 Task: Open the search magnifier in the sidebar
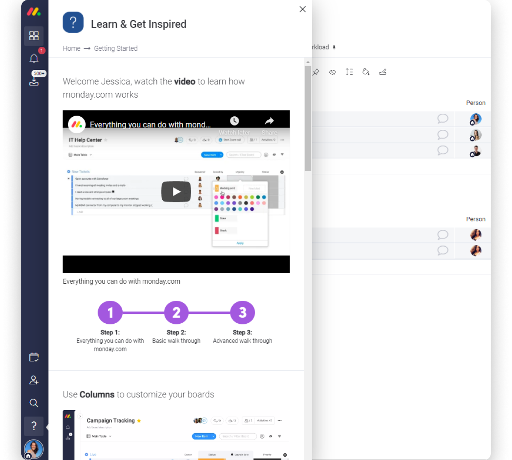tap(34, 403)
